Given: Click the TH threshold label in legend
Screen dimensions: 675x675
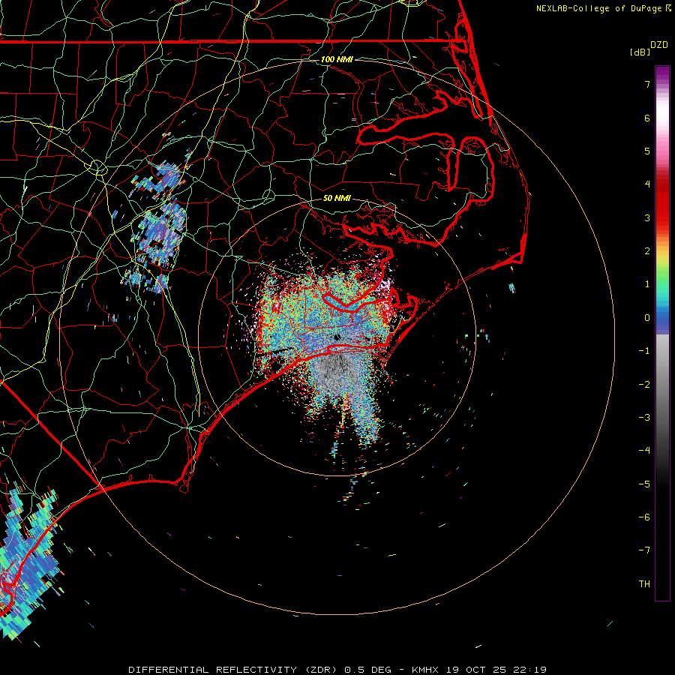Looking at the screenshot, I should pyautogui.click(x=644, y=584).
